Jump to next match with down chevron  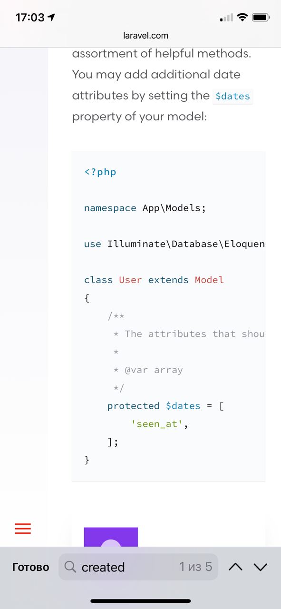click(261, 567)
